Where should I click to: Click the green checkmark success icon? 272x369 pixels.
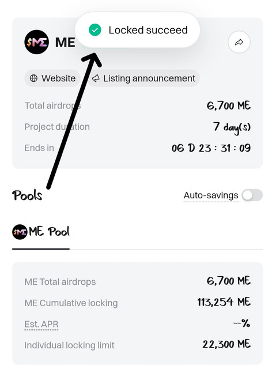tap(95, 30)
